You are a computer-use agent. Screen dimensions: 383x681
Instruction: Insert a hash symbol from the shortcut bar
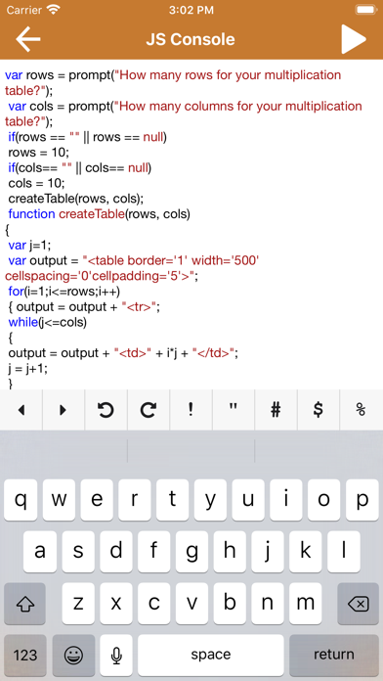(276, 410)
